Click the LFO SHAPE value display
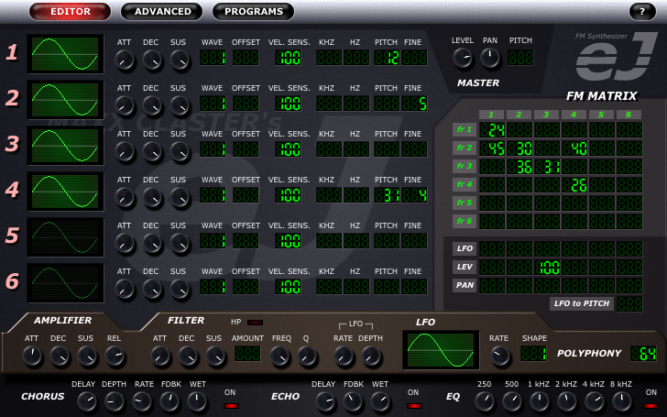This screenshot has width=667, height=417. click(533, 354)
